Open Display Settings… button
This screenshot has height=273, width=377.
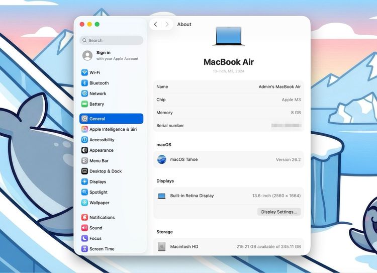[x=279, y=212]
